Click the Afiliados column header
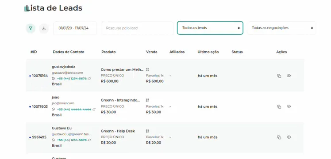The image size is (331, 159). pyautogui.click(x=177, y=52)
